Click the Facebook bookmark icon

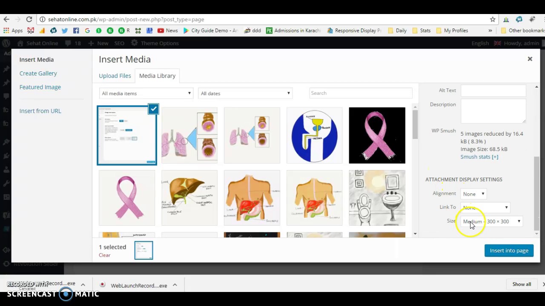(76, 30)
